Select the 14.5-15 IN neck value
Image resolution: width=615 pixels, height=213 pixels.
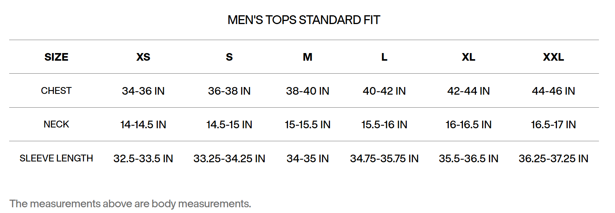[x=229, y=124]
